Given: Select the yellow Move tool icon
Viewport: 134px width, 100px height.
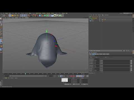Looking at the screenshot, I should pyautogui.click(x=12, y=16).
